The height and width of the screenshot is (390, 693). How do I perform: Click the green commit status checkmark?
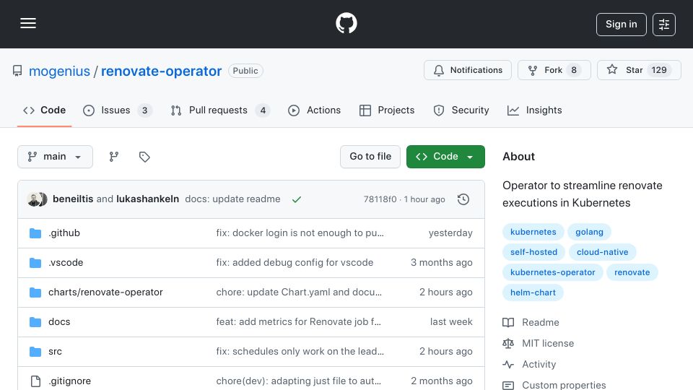pyautogui.click(x=297, y=199)
